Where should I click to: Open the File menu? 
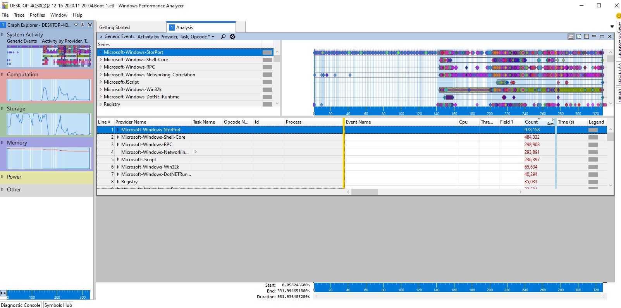[x=5, y=15]
